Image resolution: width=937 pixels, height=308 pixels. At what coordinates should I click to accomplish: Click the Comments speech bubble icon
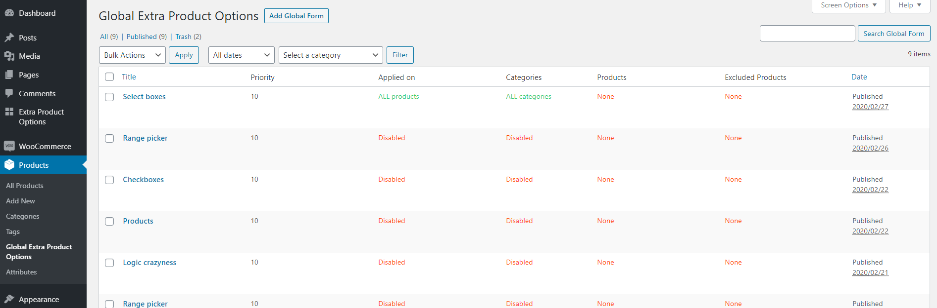9,93
